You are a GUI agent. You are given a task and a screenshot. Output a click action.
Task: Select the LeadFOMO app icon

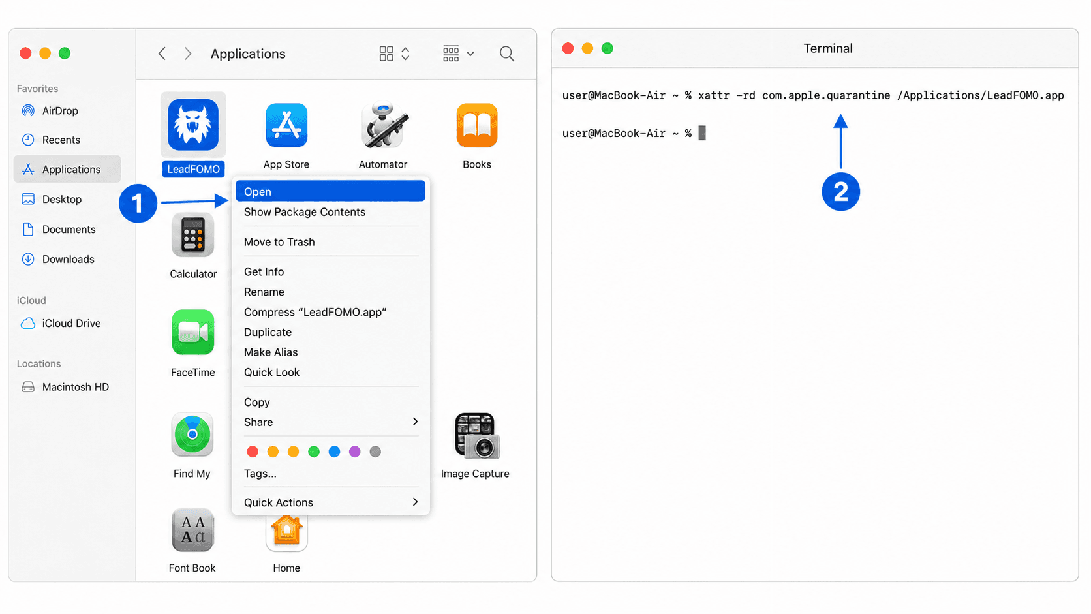(x=193, y=125)
